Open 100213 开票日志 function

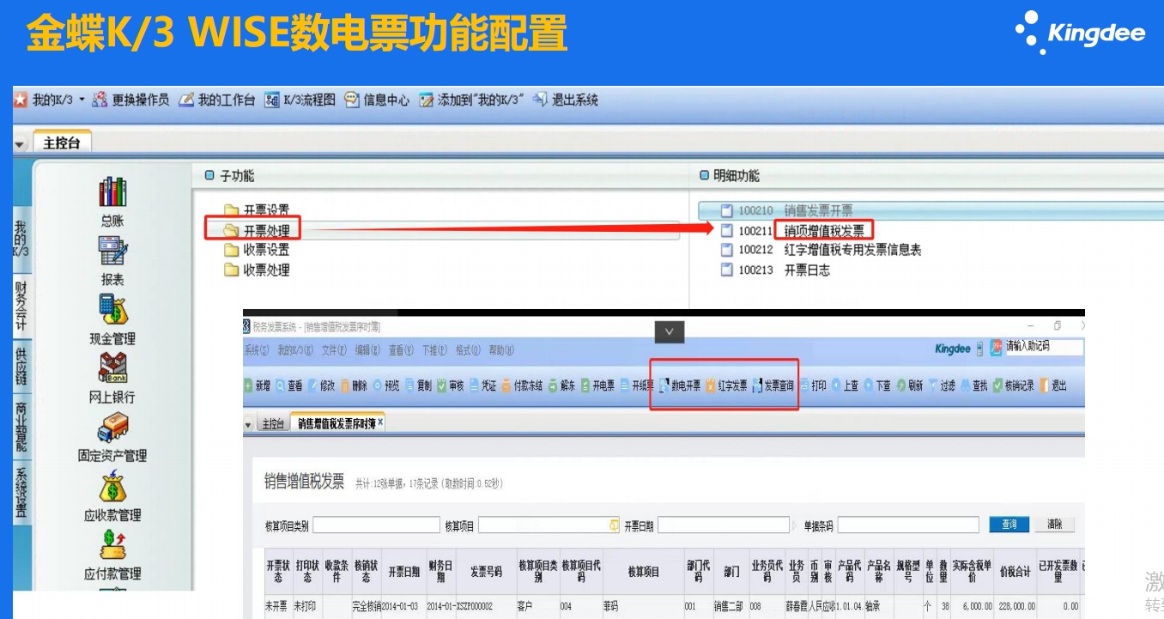(775, 270)
